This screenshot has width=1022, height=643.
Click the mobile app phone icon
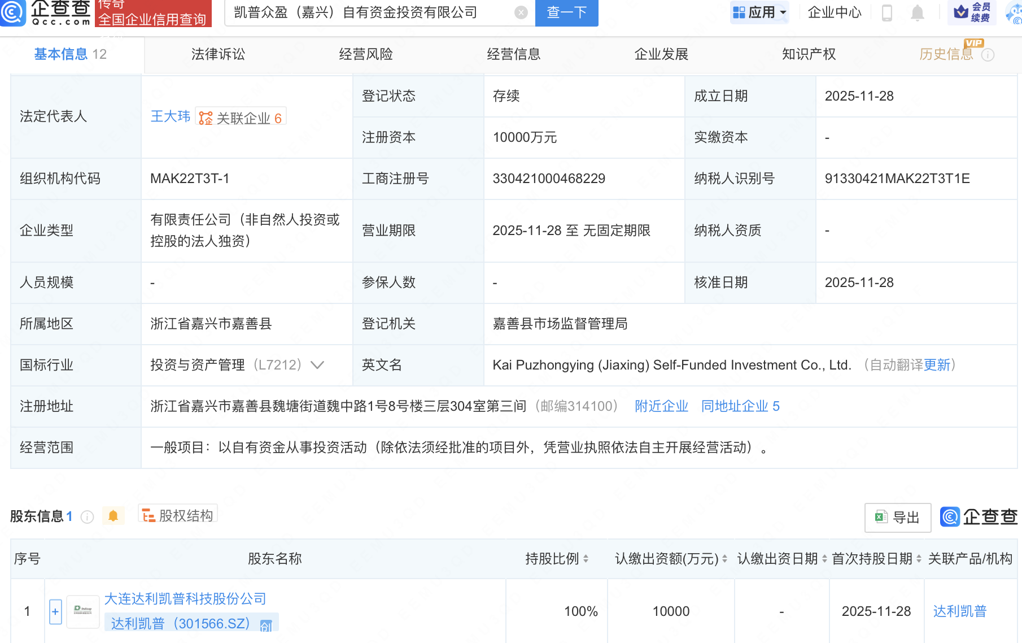(886, 14)
